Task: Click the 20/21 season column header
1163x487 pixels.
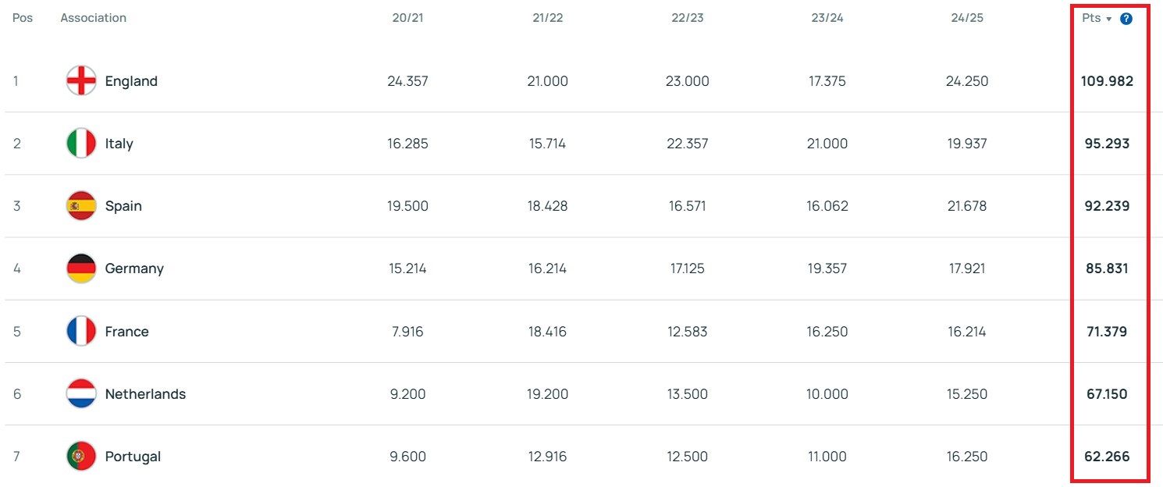Action: (407, 18)
